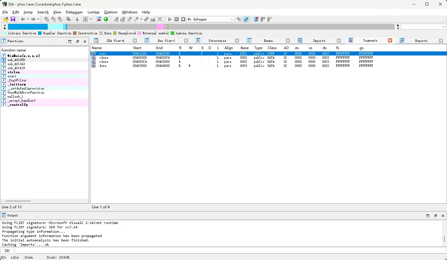
Task: Click the Functions panel header icon
Action: 3,41
